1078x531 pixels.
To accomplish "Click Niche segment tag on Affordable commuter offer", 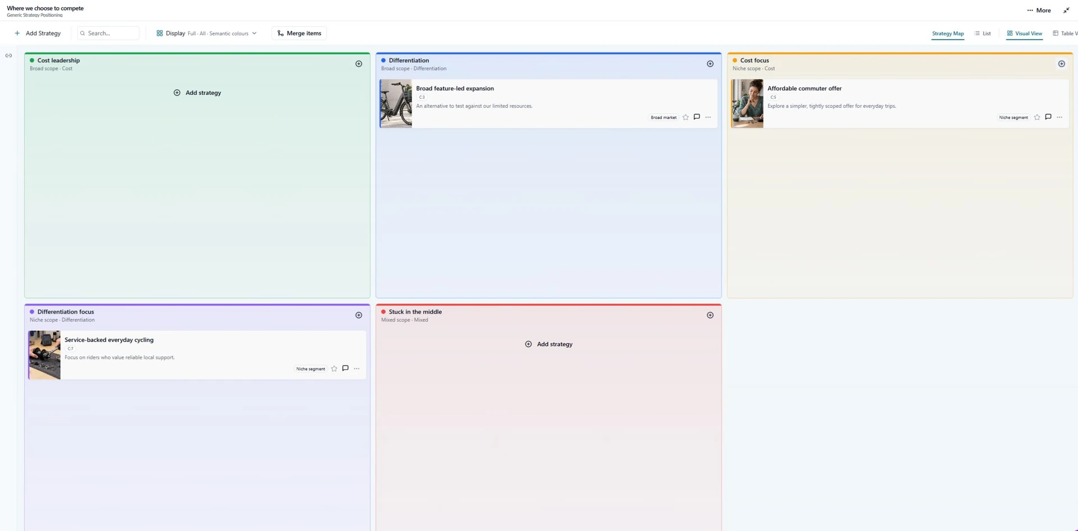I will [1013, 117].
